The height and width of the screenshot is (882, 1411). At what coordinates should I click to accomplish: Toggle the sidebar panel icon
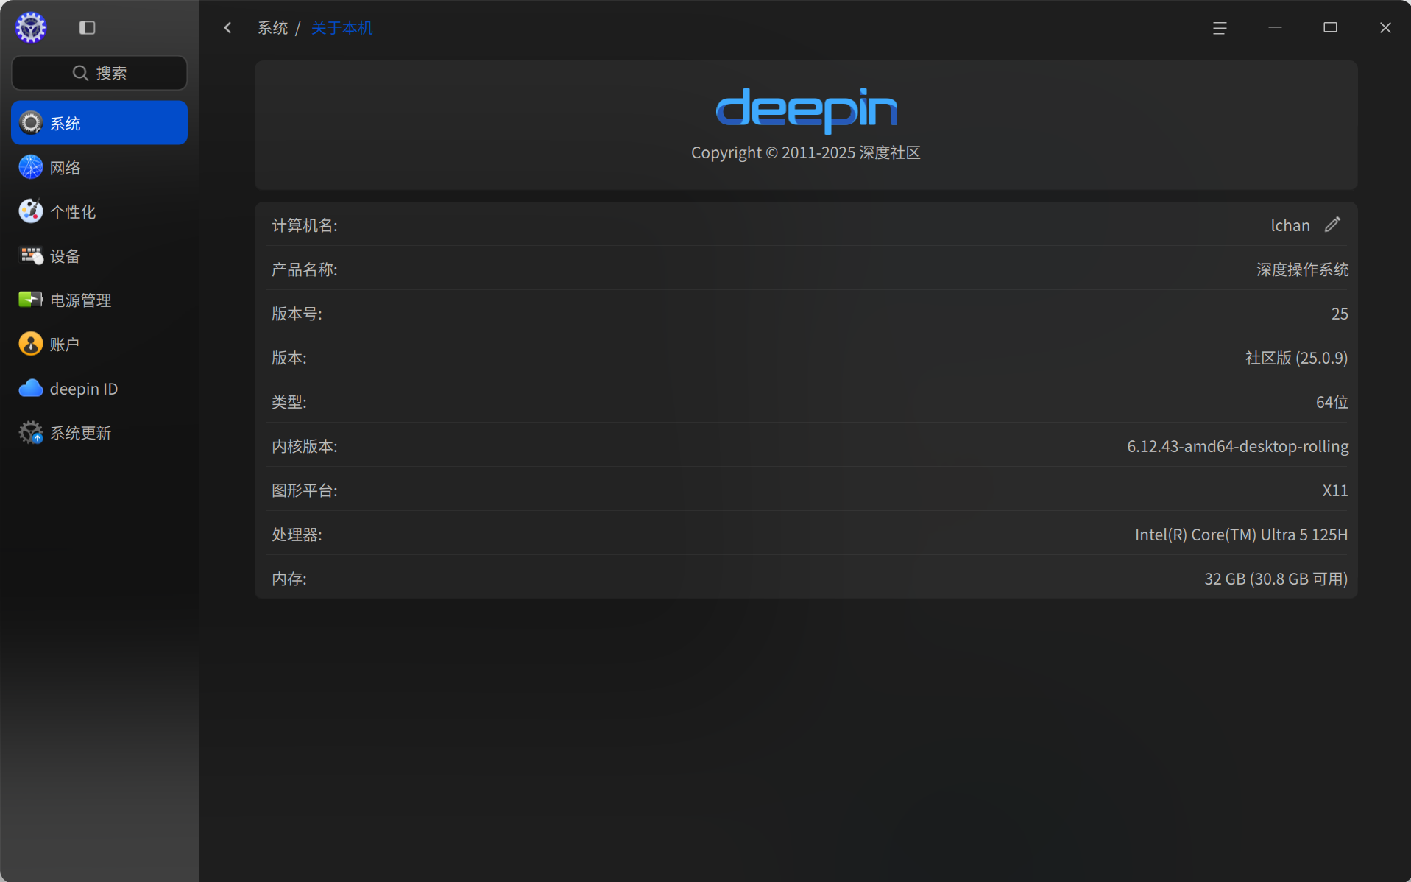87,28
